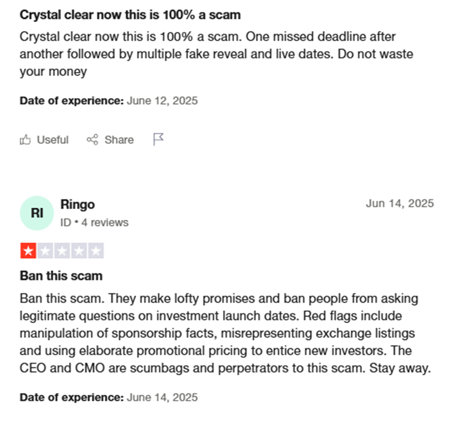Click the June 12, 2025 date of experience

[x=163, y=101]
